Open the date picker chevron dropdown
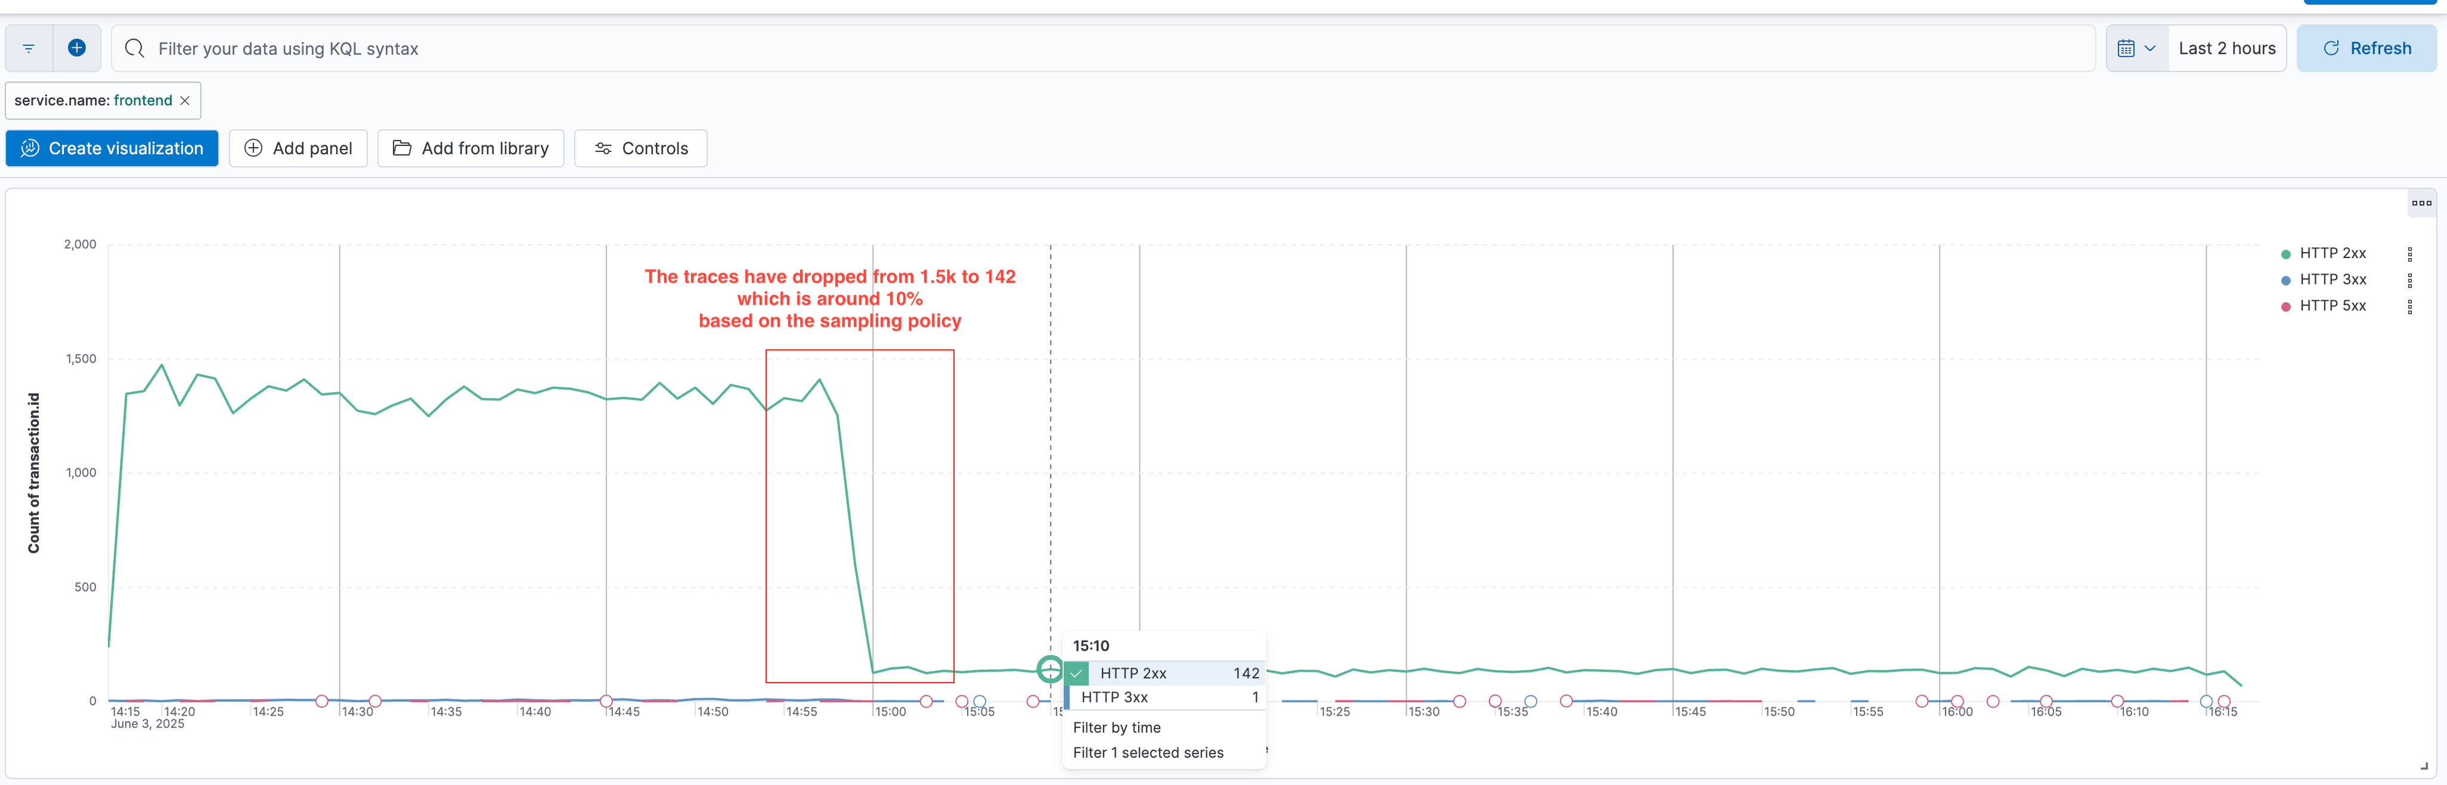The image size is (2447, 785). coord(2149,48)
